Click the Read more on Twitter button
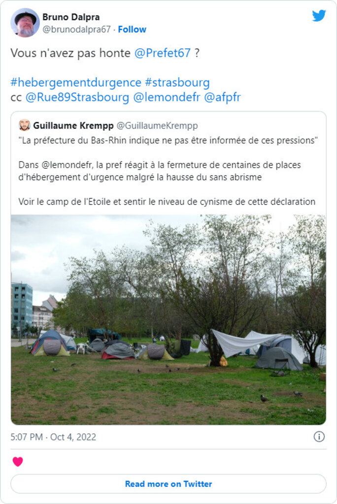 coord(168,484)
